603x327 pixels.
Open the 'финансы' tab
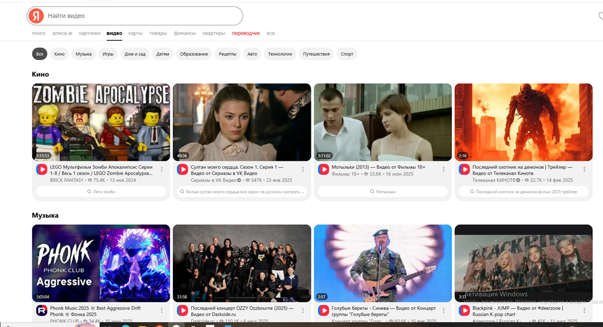[184, 33]
